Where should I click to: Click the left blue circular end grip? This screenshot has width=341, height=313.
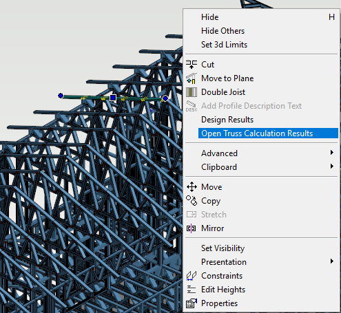pyautogui.click(x=61, y=96)
